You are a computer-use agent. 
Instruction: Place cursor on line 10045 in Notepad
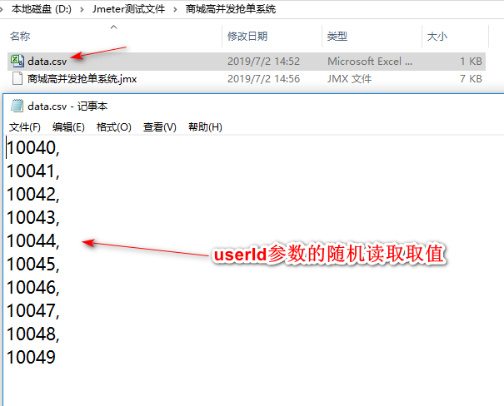(33, 264)
